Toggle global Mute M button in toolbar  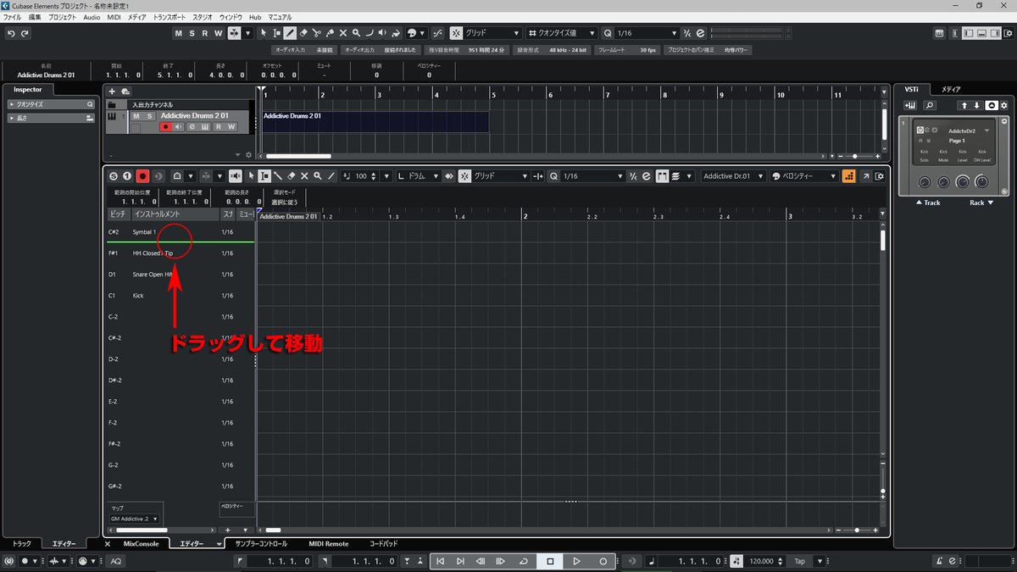pyautogui.click(x=179, y=33)
